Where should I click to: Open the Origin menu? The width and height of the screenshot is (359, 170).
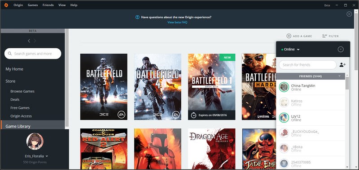[x=18, y=5]
